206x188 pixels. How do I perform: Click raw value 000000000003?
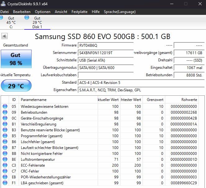(184, 177)
